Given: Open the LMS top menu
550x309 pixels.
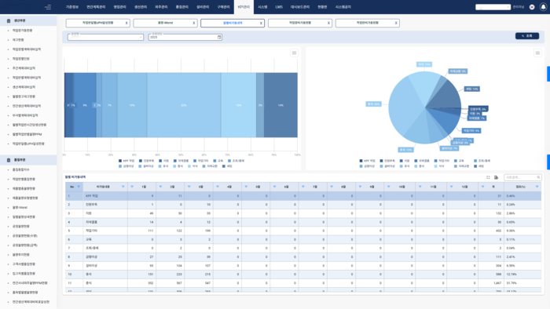Looking at the screenshot, I should tap(279, 7).
